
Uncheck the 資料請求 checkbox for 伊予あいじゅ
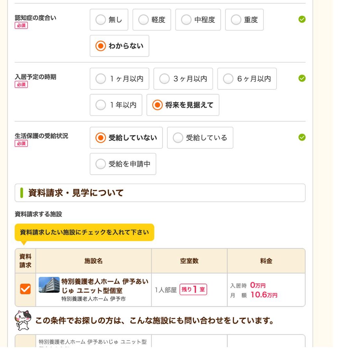click(25, 289)
